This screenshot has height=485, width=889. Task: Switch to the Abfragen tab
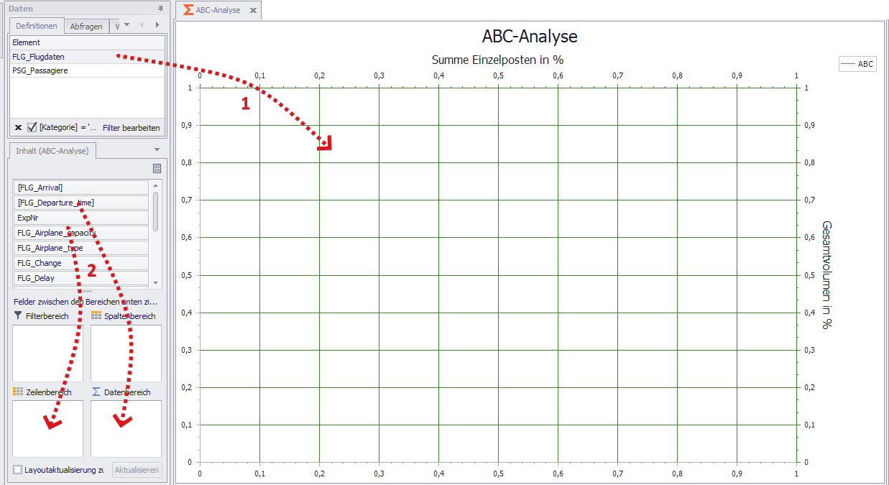(x=86, y=26)
